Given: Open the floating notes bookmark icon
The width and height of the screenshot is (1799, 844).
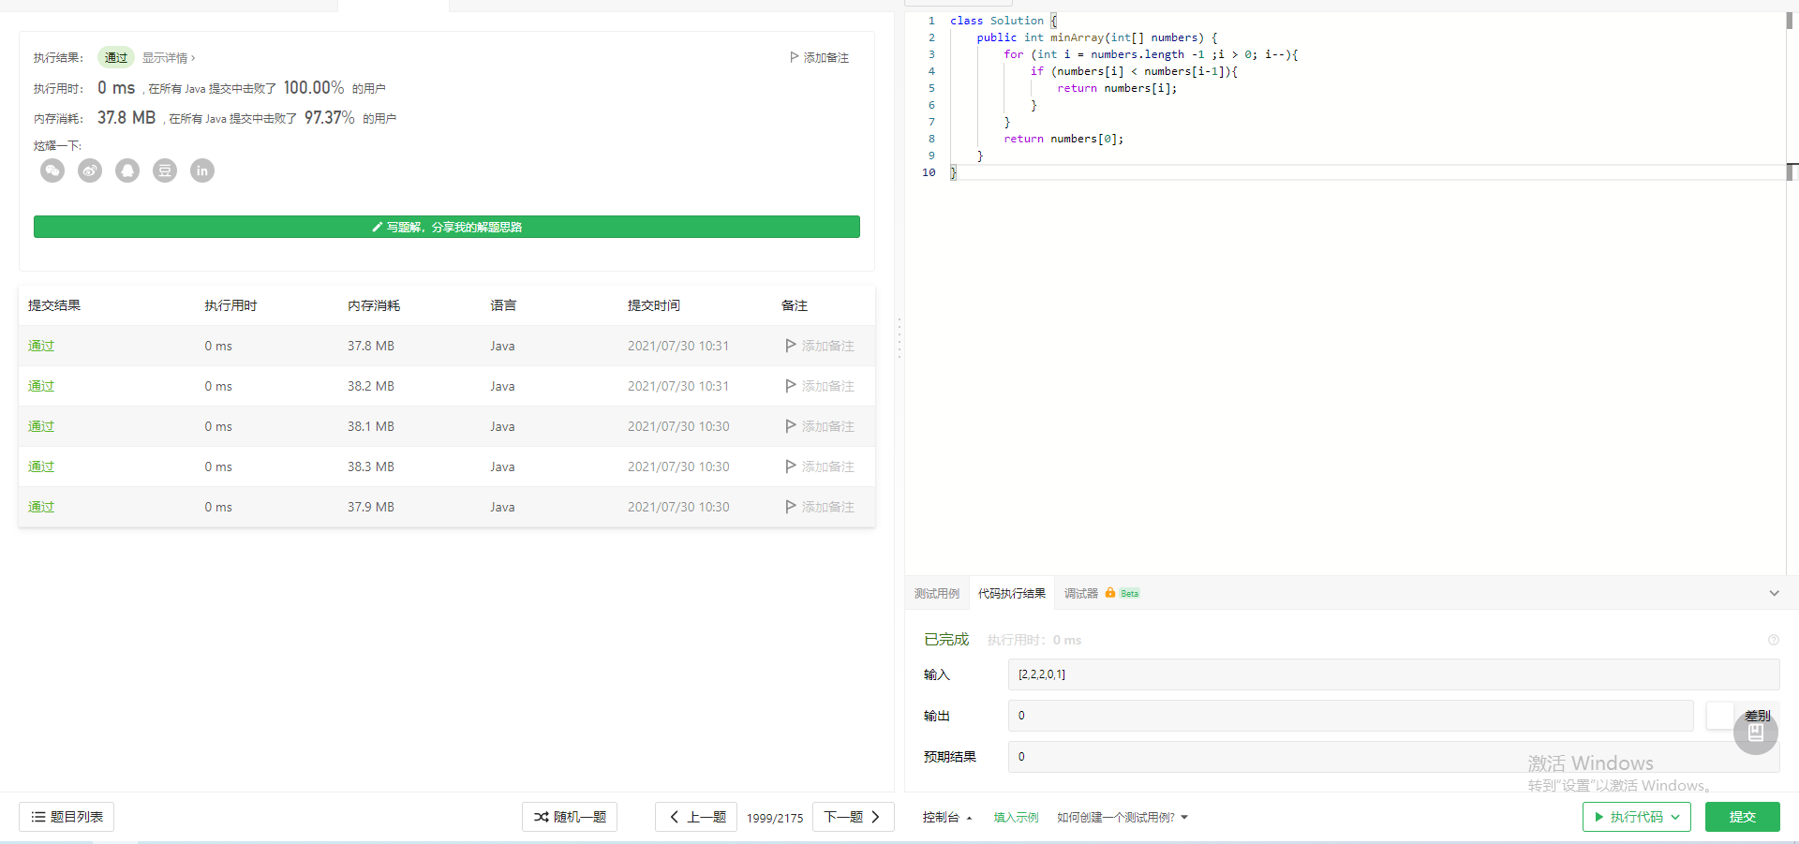Looking at the screenshot, I should (1755, 733).
